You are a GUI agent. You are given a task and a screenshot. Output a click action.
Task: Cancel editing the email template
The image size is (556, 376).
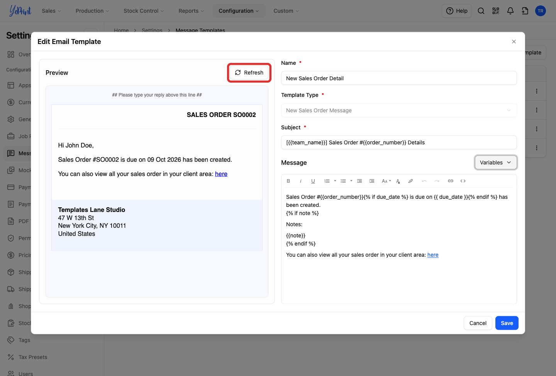(x=478, y=323)
